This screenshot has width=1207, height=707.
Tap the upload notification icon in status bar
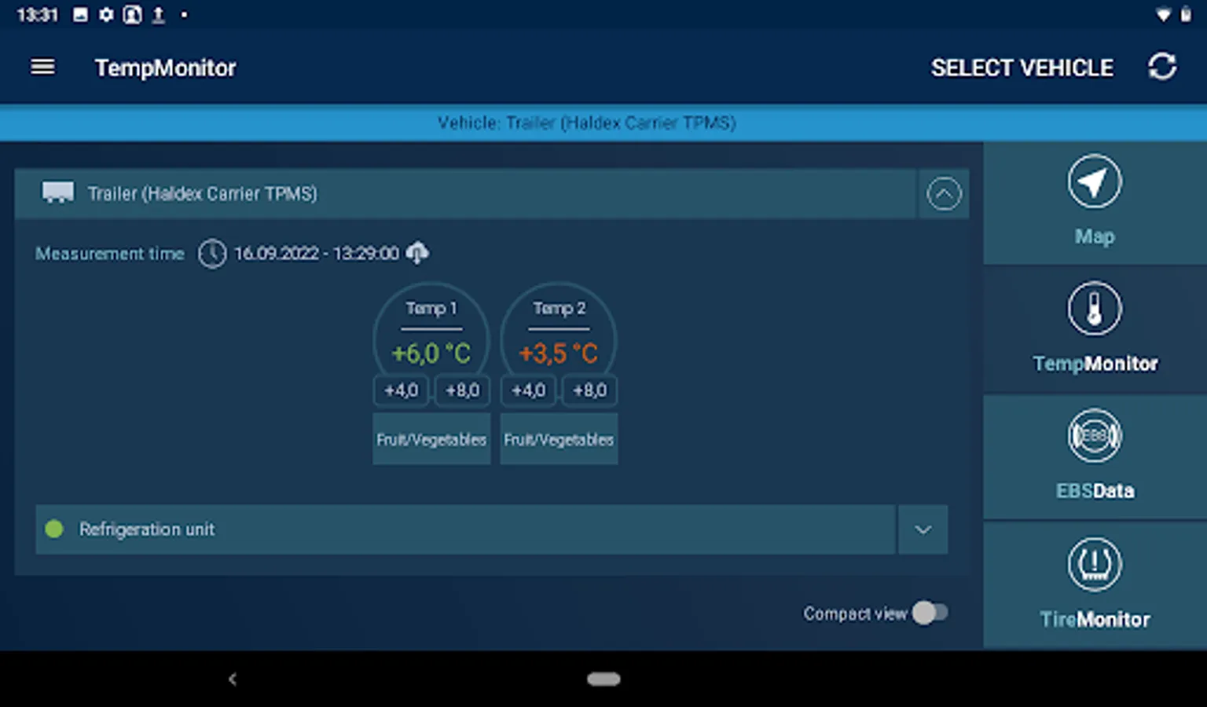pyautogui.click(x=158, y=15)
